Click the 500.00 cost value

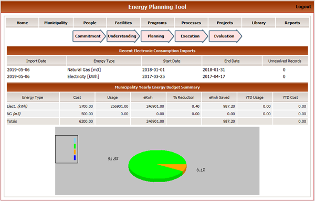[87, 114]
